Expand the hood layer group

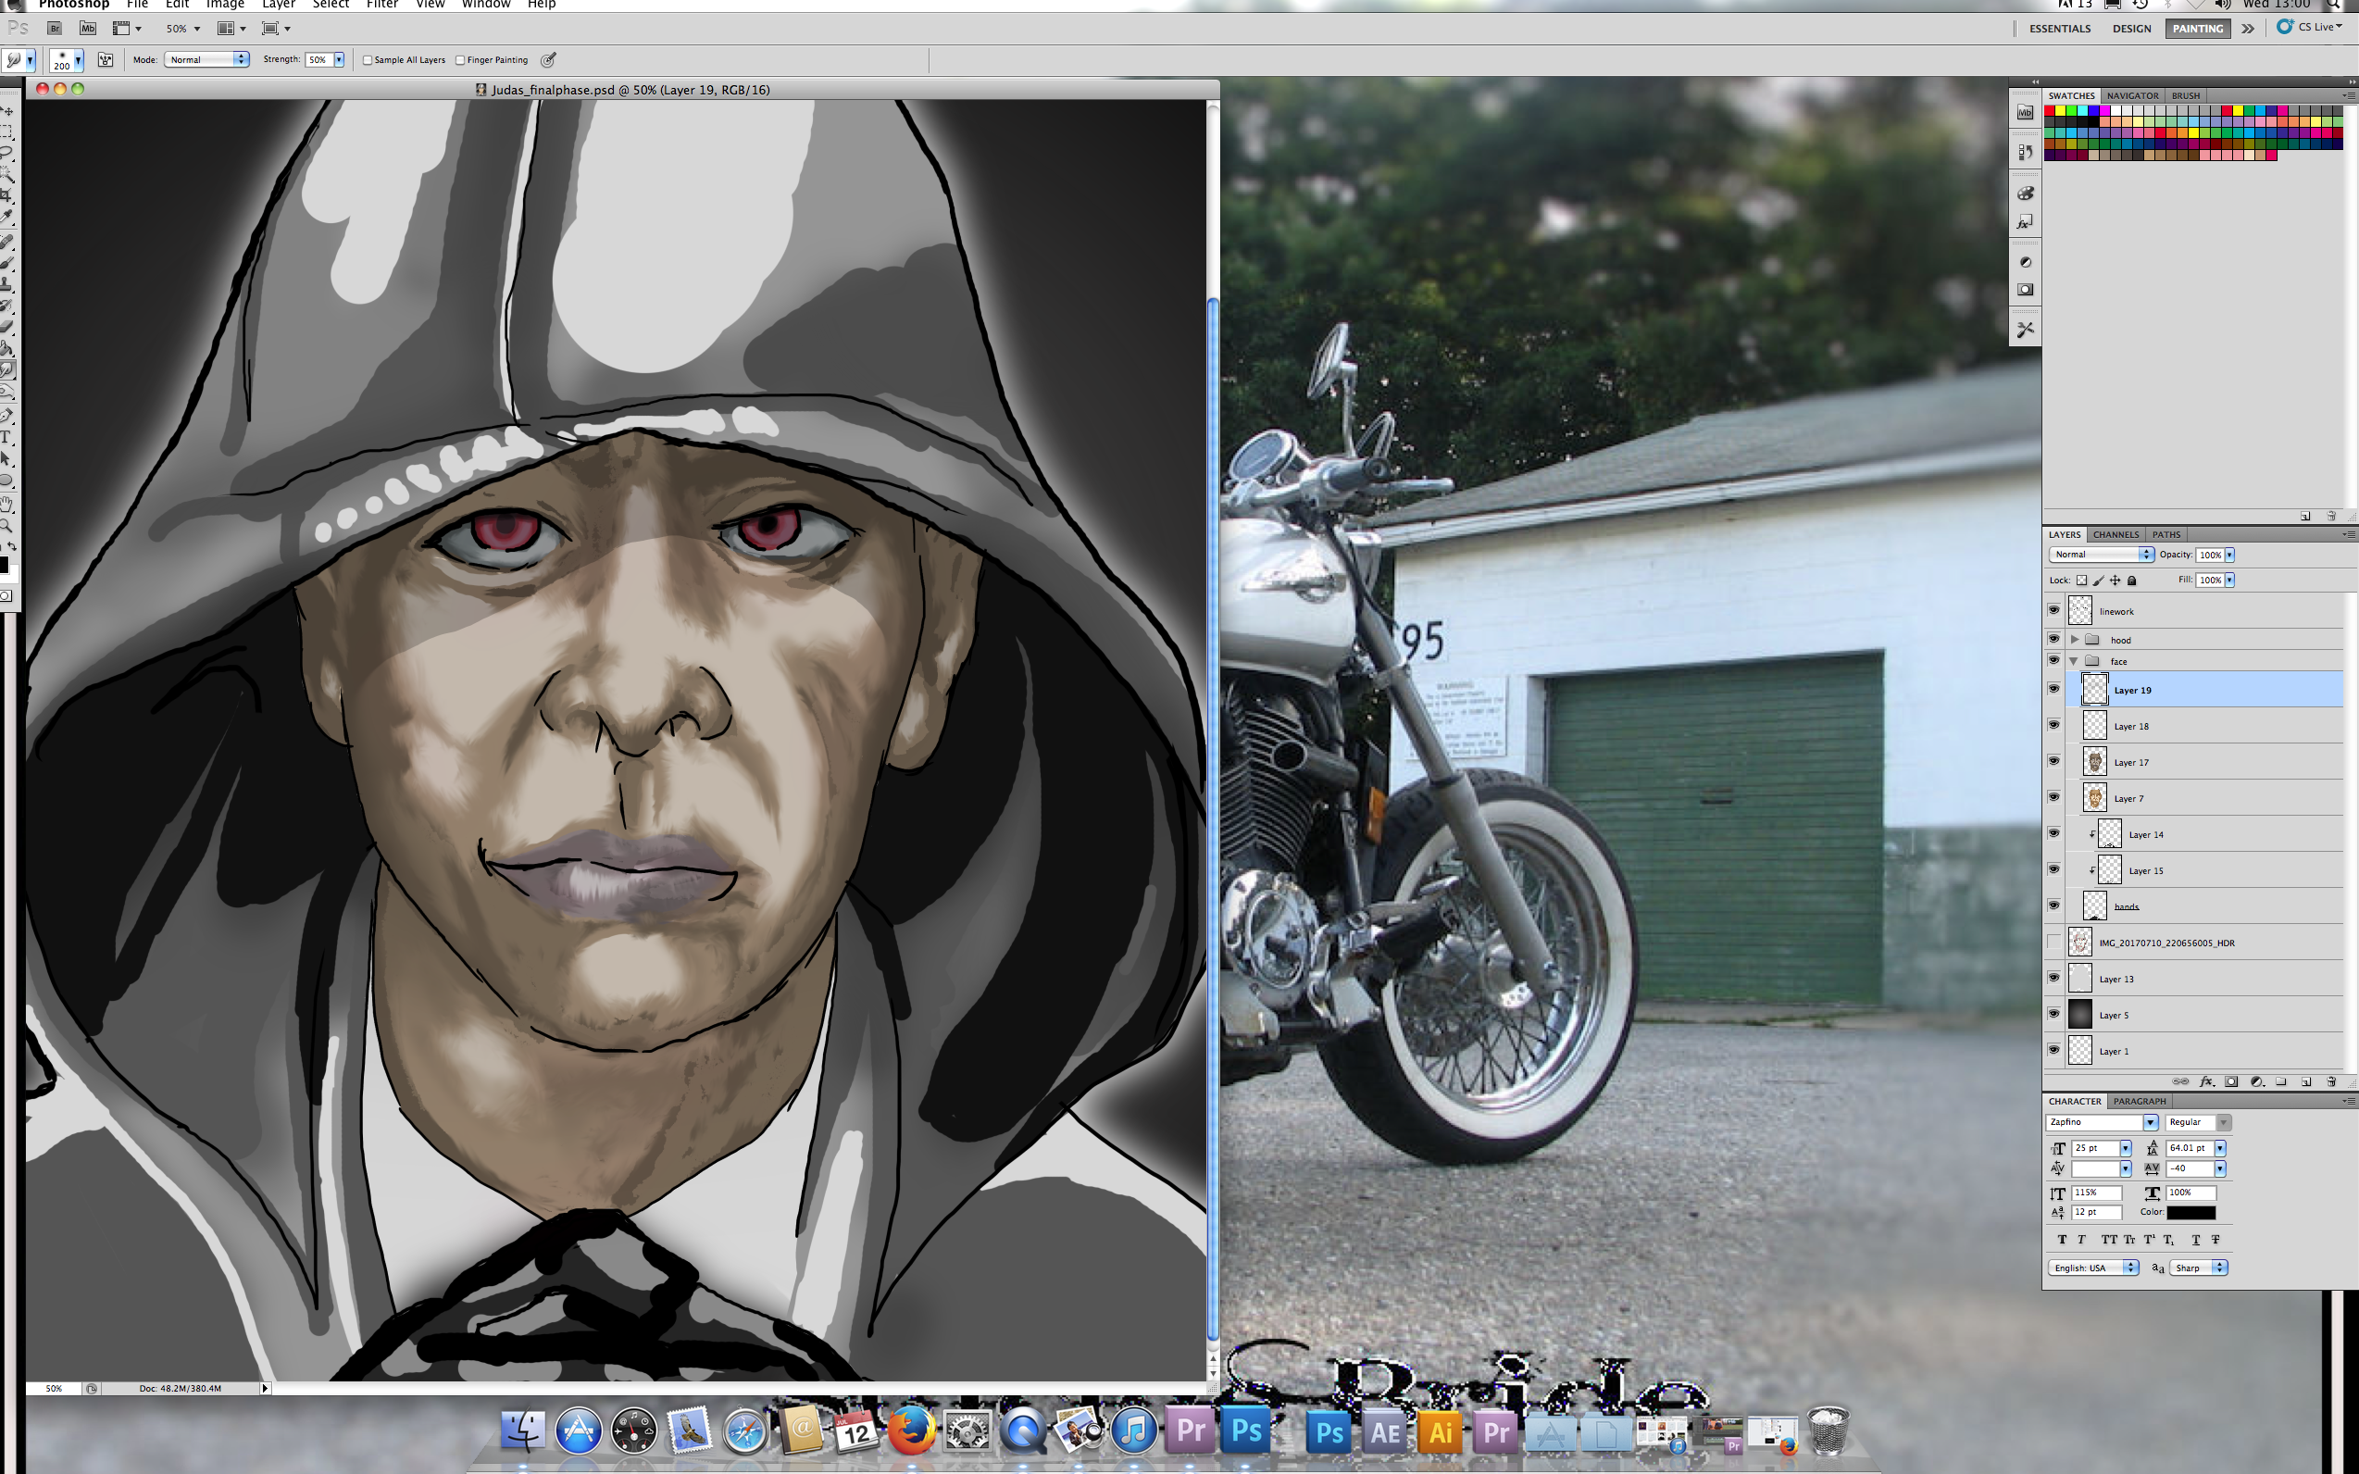2075,640
